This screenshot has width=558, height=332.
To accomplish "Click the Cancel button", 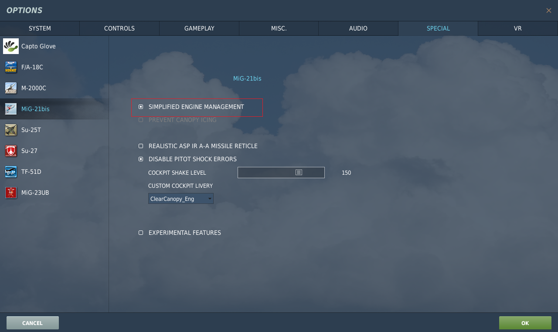I will pyautogui.click(x=33, y=323).
